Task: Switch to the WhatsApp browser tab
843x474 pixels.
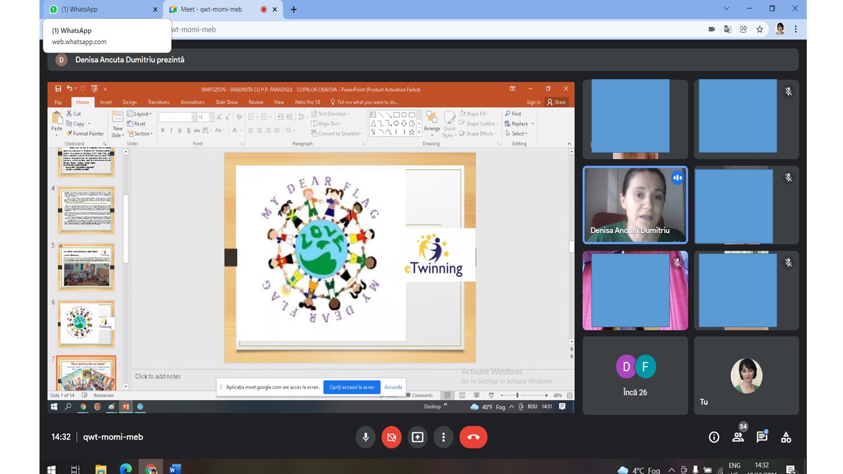Action: [x=102, y=9]
